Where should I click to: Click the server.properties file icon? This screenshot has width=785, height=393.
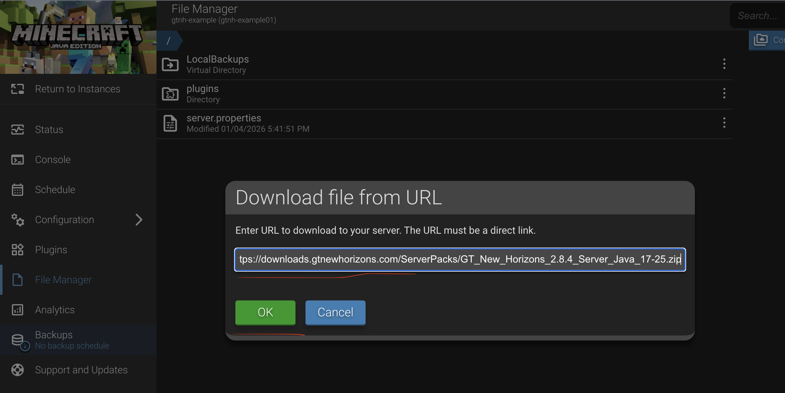(x=170, y=123)
